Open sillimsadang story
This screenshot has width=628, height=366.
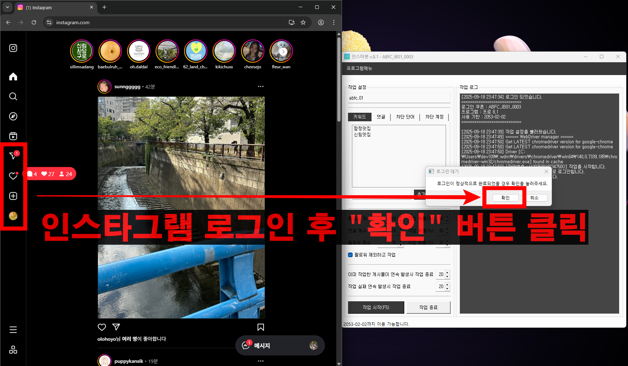(x=82, y=51)
